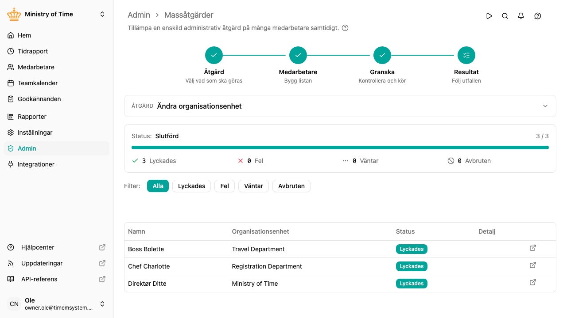Expand the Ändra organisationsenhet action panel
The height and width of the screenshot is (318, 567).
[340, 106]
